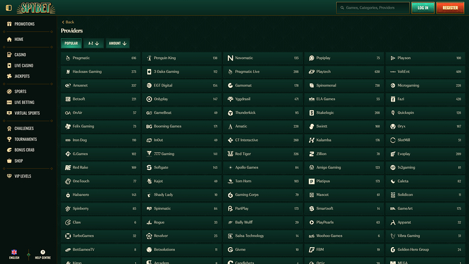The height and width of the screenshot is (264, 469).
Task: Open the Thunderkick provider
Action: [x=263, y=112]
